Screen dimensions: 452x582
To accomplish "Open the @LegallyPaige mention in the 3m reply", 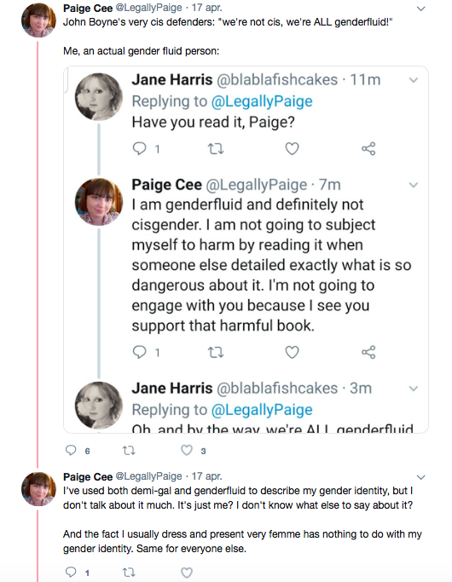I will click(262, 409).
